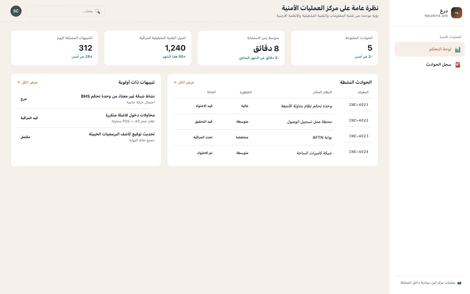This screenshot has height=294, width=470.
Task: Select incident ID INC-4024
Action: (x=359, y=152)
